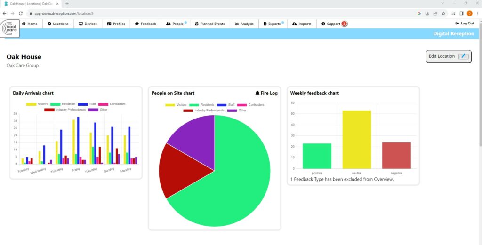The image size is (482, 245).
Task: Open the Fire Log bell icon
Action: click(257, 93)
